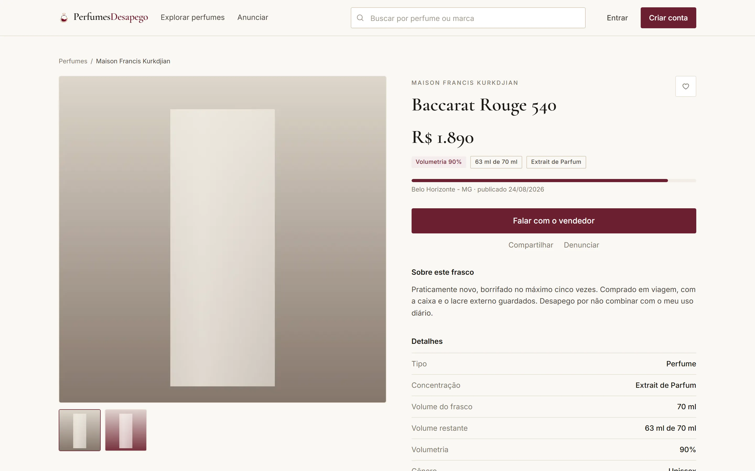The width and height of the screenshot is (755, 471).
Task: Favorite this listing with the heart icon
Action: (x=686, y=86)
